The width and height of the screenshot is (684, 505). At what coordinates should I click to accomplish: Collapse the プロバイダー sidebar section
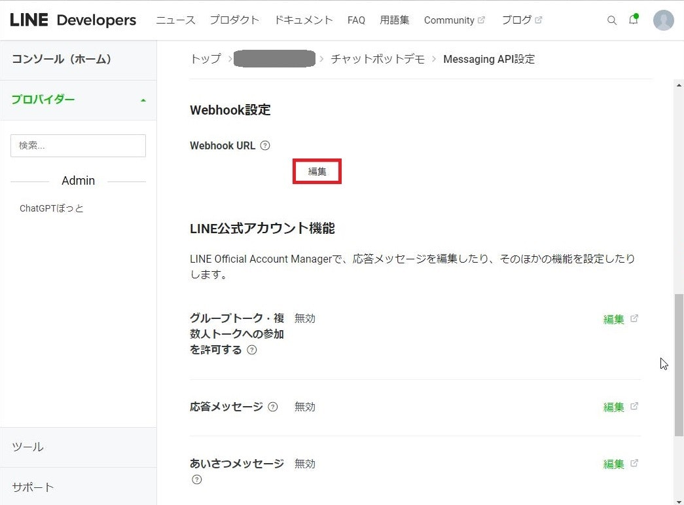(79, 100)
